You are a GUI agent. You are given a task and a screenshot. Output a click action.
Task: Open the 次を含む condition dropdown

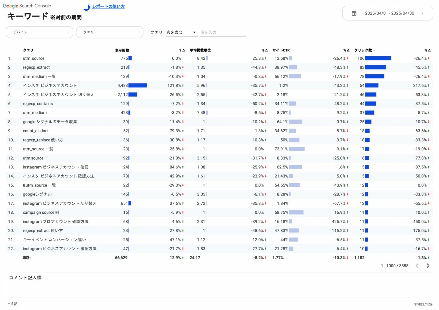(181, 32)
